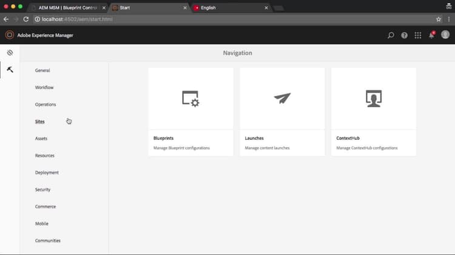Reload the page with refresh icon
The height and width of the screenshot is (255, 455).
click(26, 19)
